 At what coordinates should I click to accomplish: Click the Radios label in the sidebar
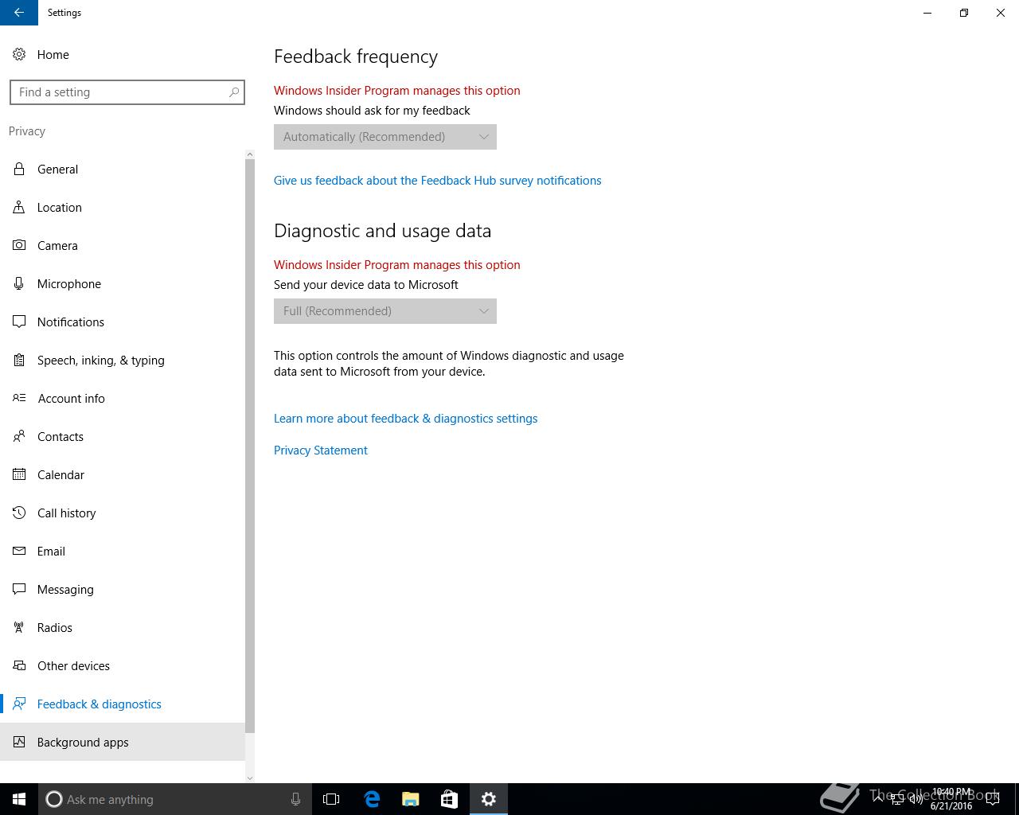[x=55, y=628]
